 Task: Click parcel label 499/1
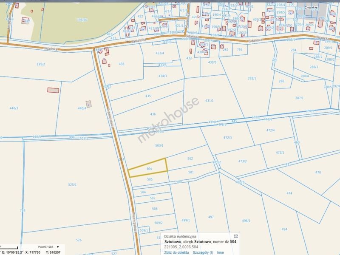(x=186, y=220)
